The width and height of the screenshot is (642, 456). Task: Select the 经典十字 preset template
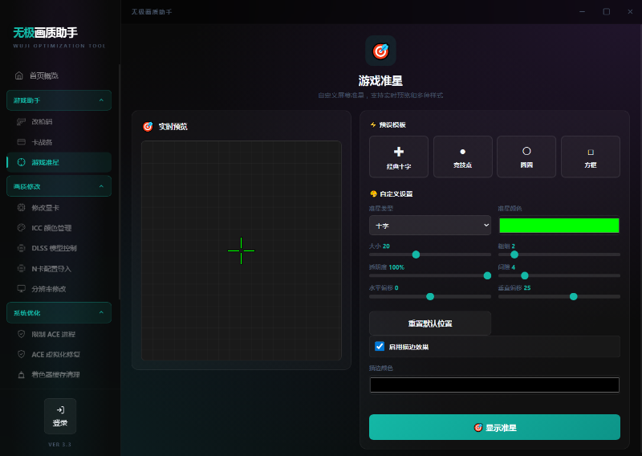(399, 157)
